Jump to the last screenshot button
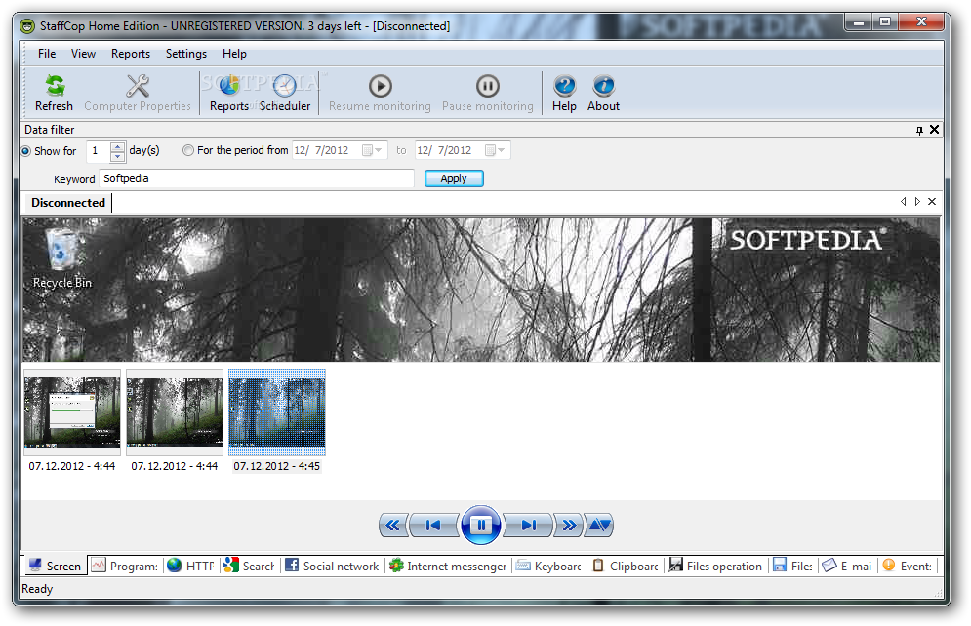The height and width of the screenshot is (626, 971). point(528,526)
